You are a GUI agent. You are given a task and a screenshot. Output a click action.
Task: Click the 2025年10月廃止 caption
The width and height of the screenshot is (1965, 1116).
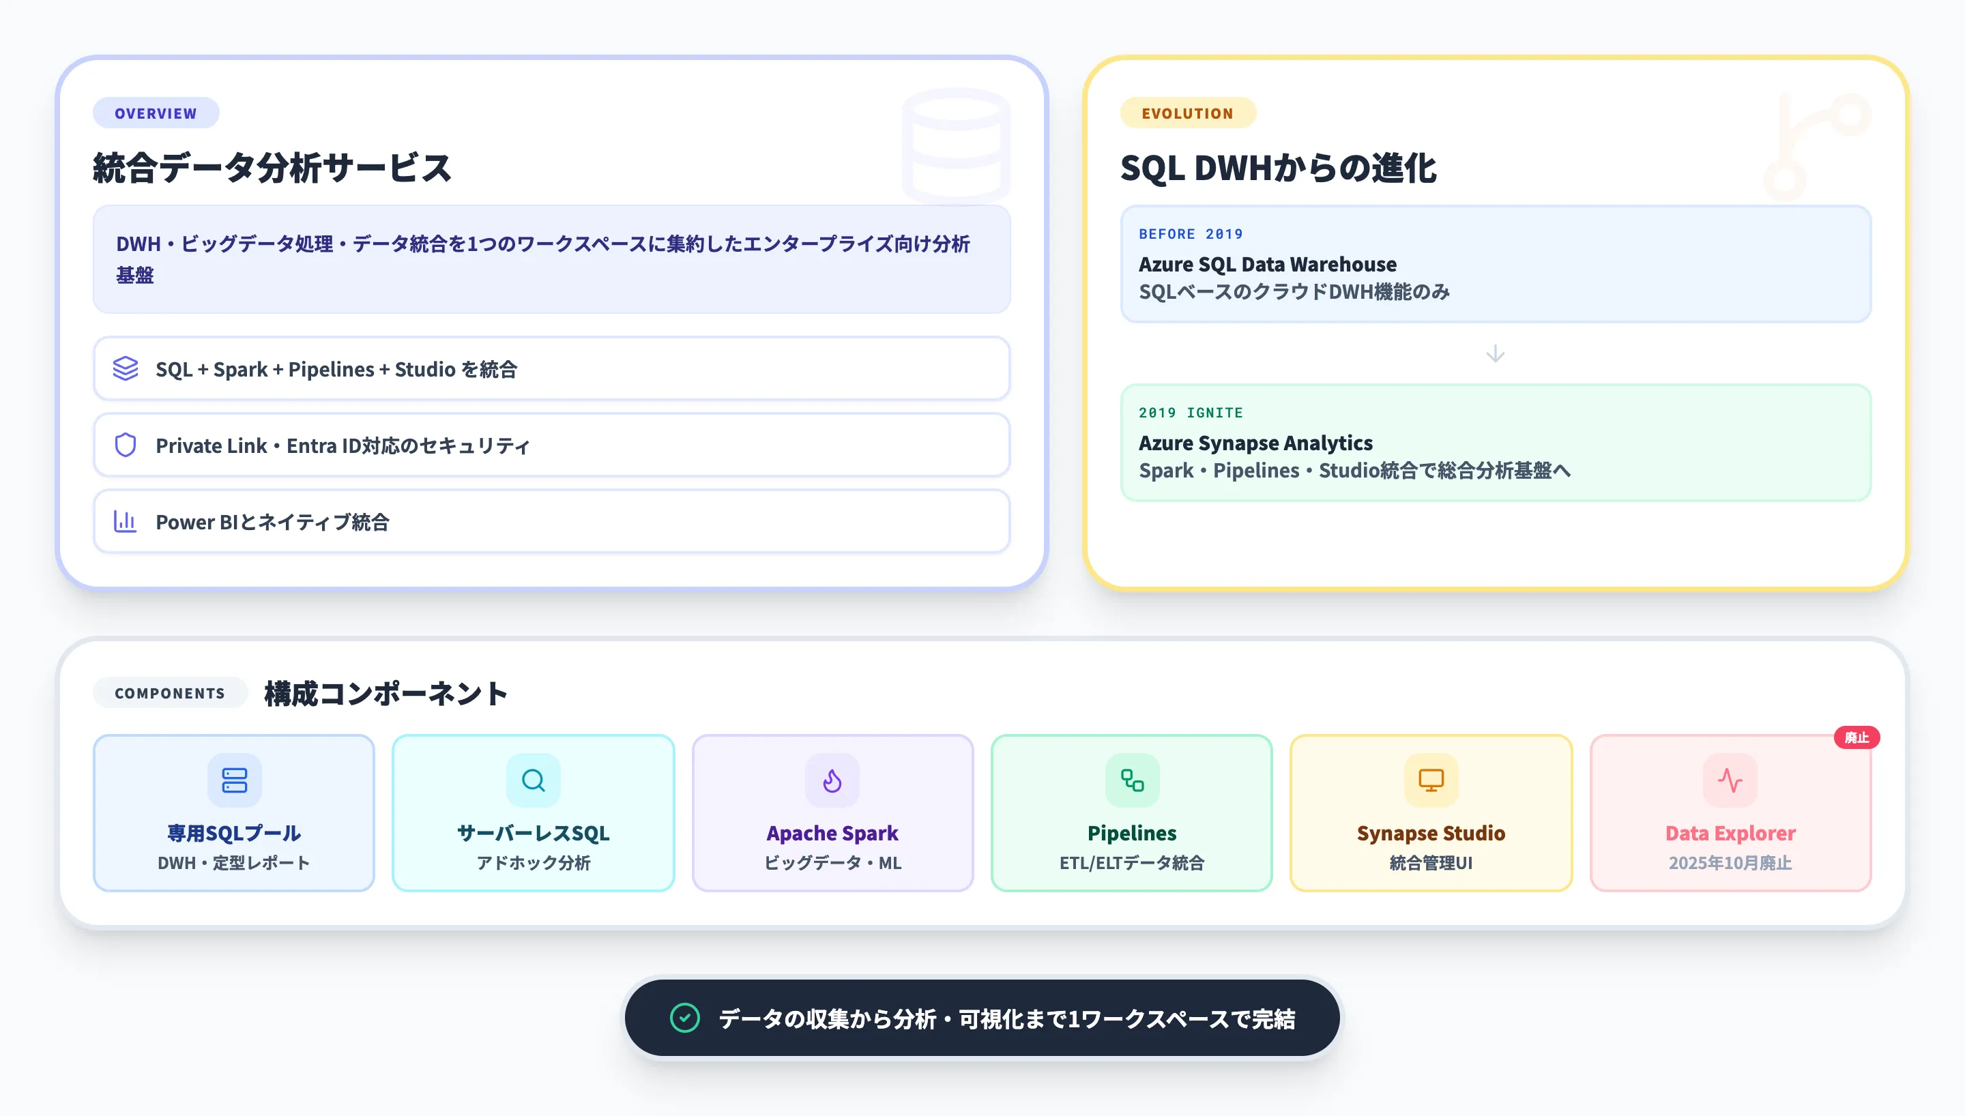coord(1730,863)
